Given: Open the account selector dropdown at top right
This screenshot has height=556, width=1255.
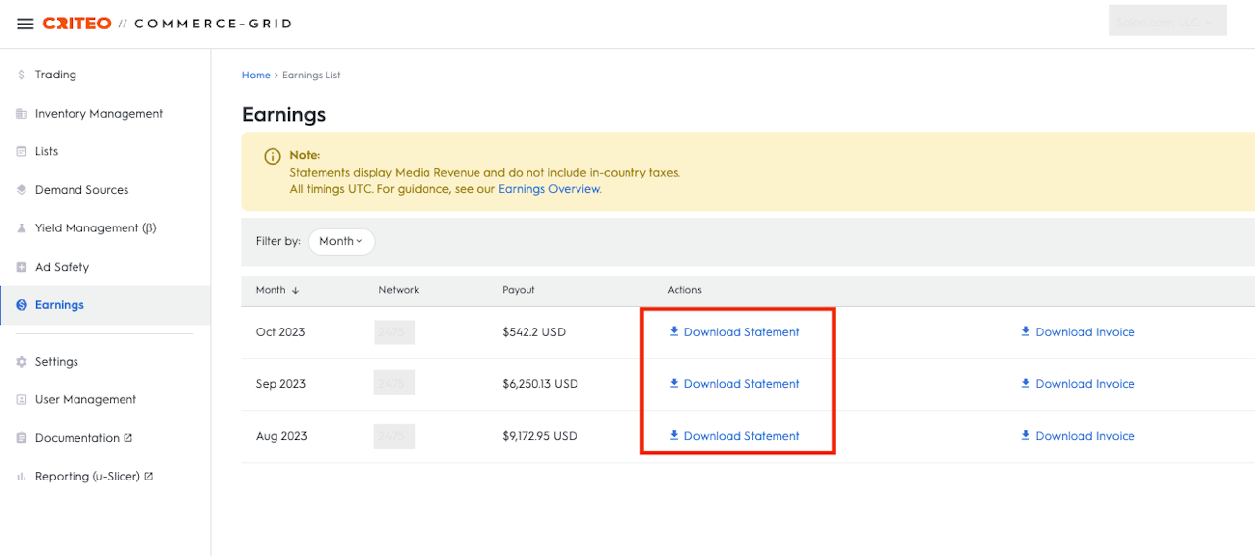Looking at the screenshot, I should click(x=1167, y=22).
